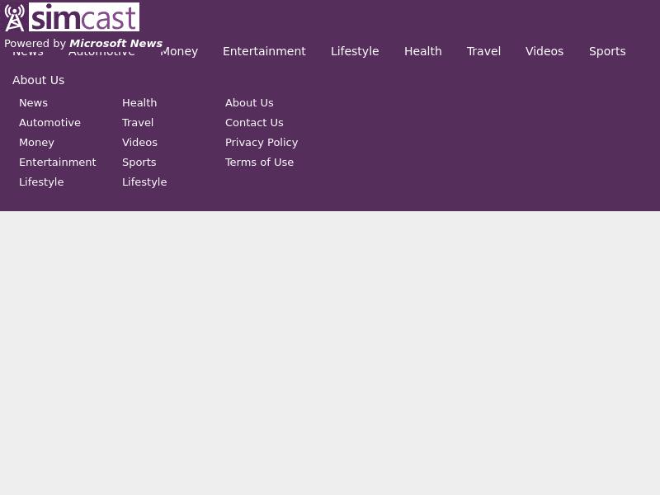
Task: Go to Health in top navigation bar
Action: pos(423,51)
